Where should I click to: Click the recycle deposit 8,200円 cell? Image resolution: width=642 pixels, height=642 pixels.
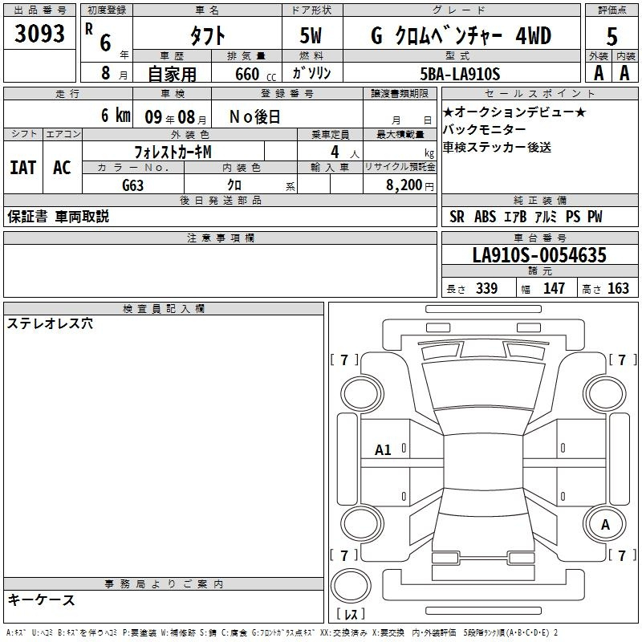(x=400, y=185)
